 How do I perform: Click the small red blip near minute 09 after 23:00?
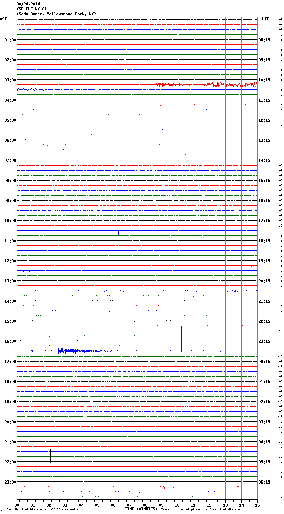(164, 488)
